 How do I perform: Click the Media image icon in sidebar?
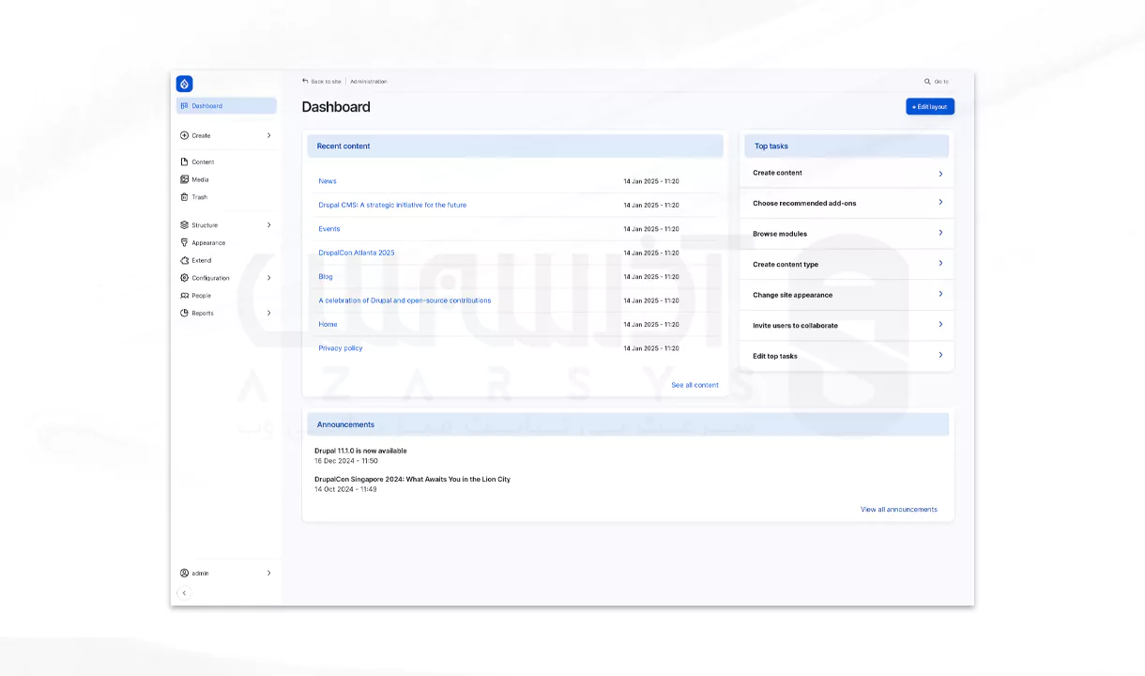[x=184, y=179]
